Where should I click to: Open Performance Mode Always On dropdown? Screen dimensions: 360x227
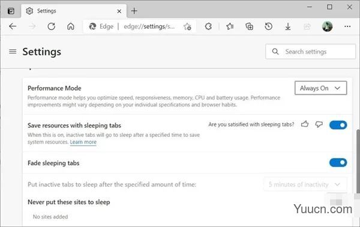tap(321, 88)
